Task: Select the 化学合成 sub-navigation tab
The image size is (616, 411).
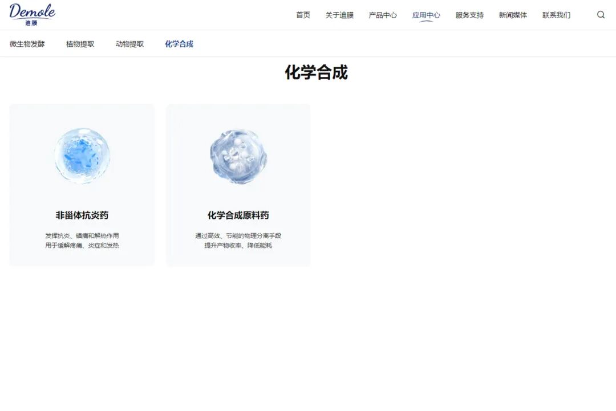Action: 179,44
